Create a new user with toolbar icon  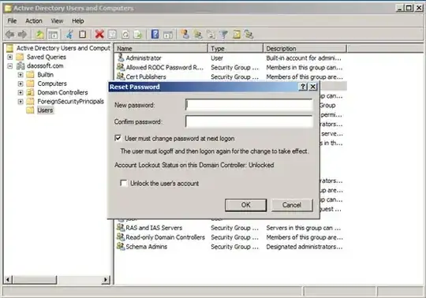point(185,34)
